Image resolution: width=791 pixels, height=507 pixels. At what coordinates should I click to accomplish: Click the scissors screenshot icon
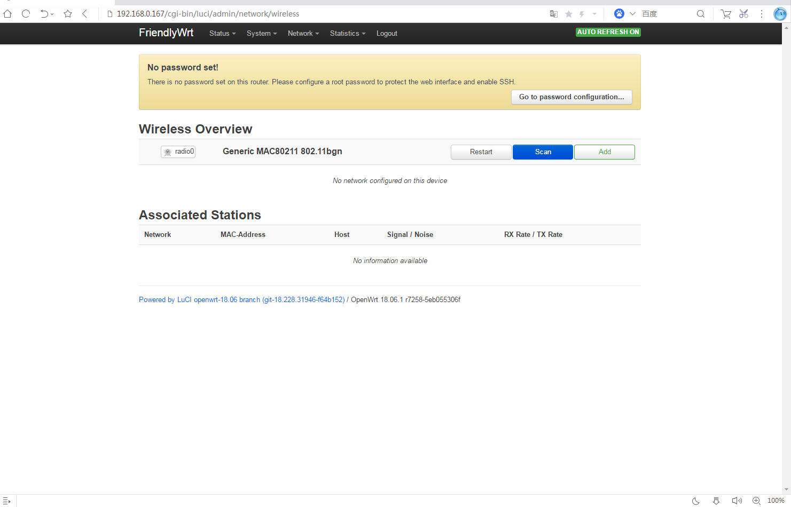click(x=744, y=14)
